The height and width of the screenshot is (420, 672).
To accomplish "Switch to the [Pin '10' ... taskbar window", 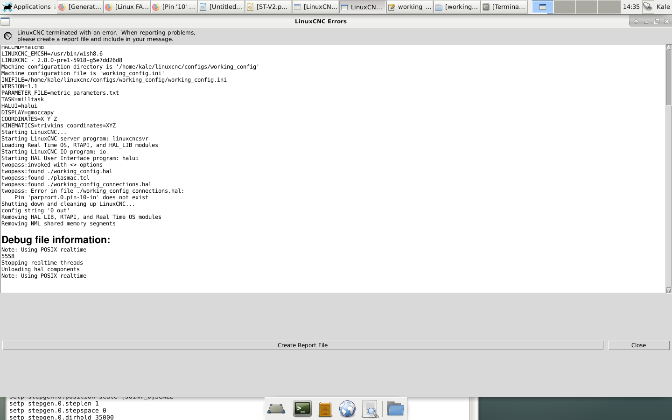I will (175, 7).
